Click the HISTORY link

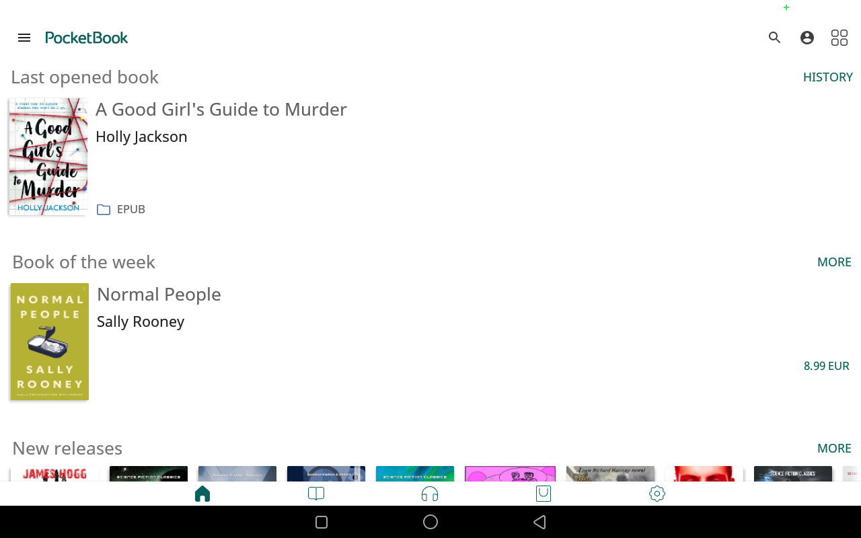(827, 77)
